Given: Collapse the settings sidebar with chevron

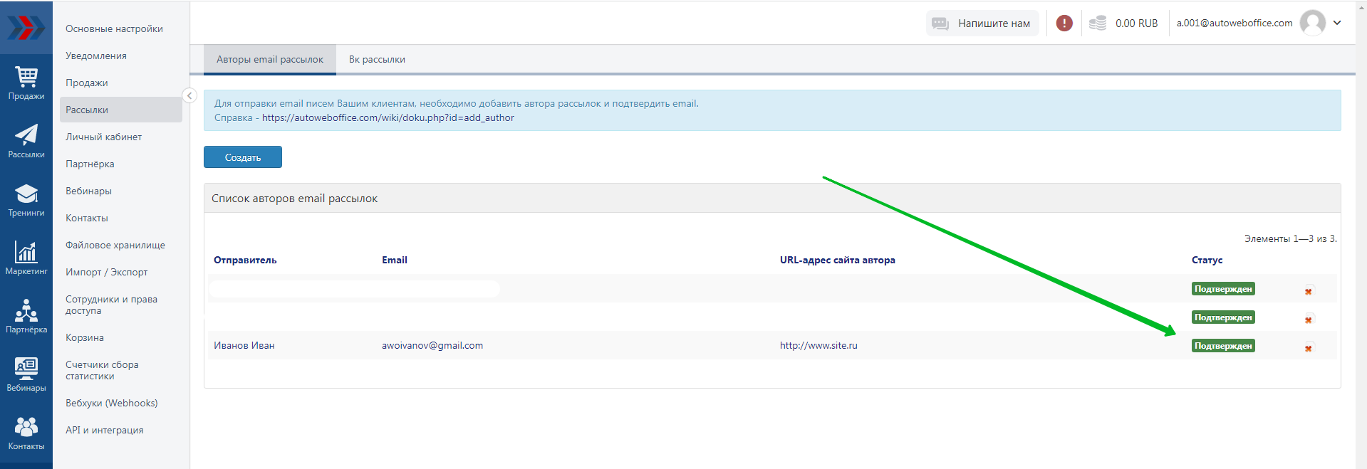Looking at the screenshot, I should [189, 95].
